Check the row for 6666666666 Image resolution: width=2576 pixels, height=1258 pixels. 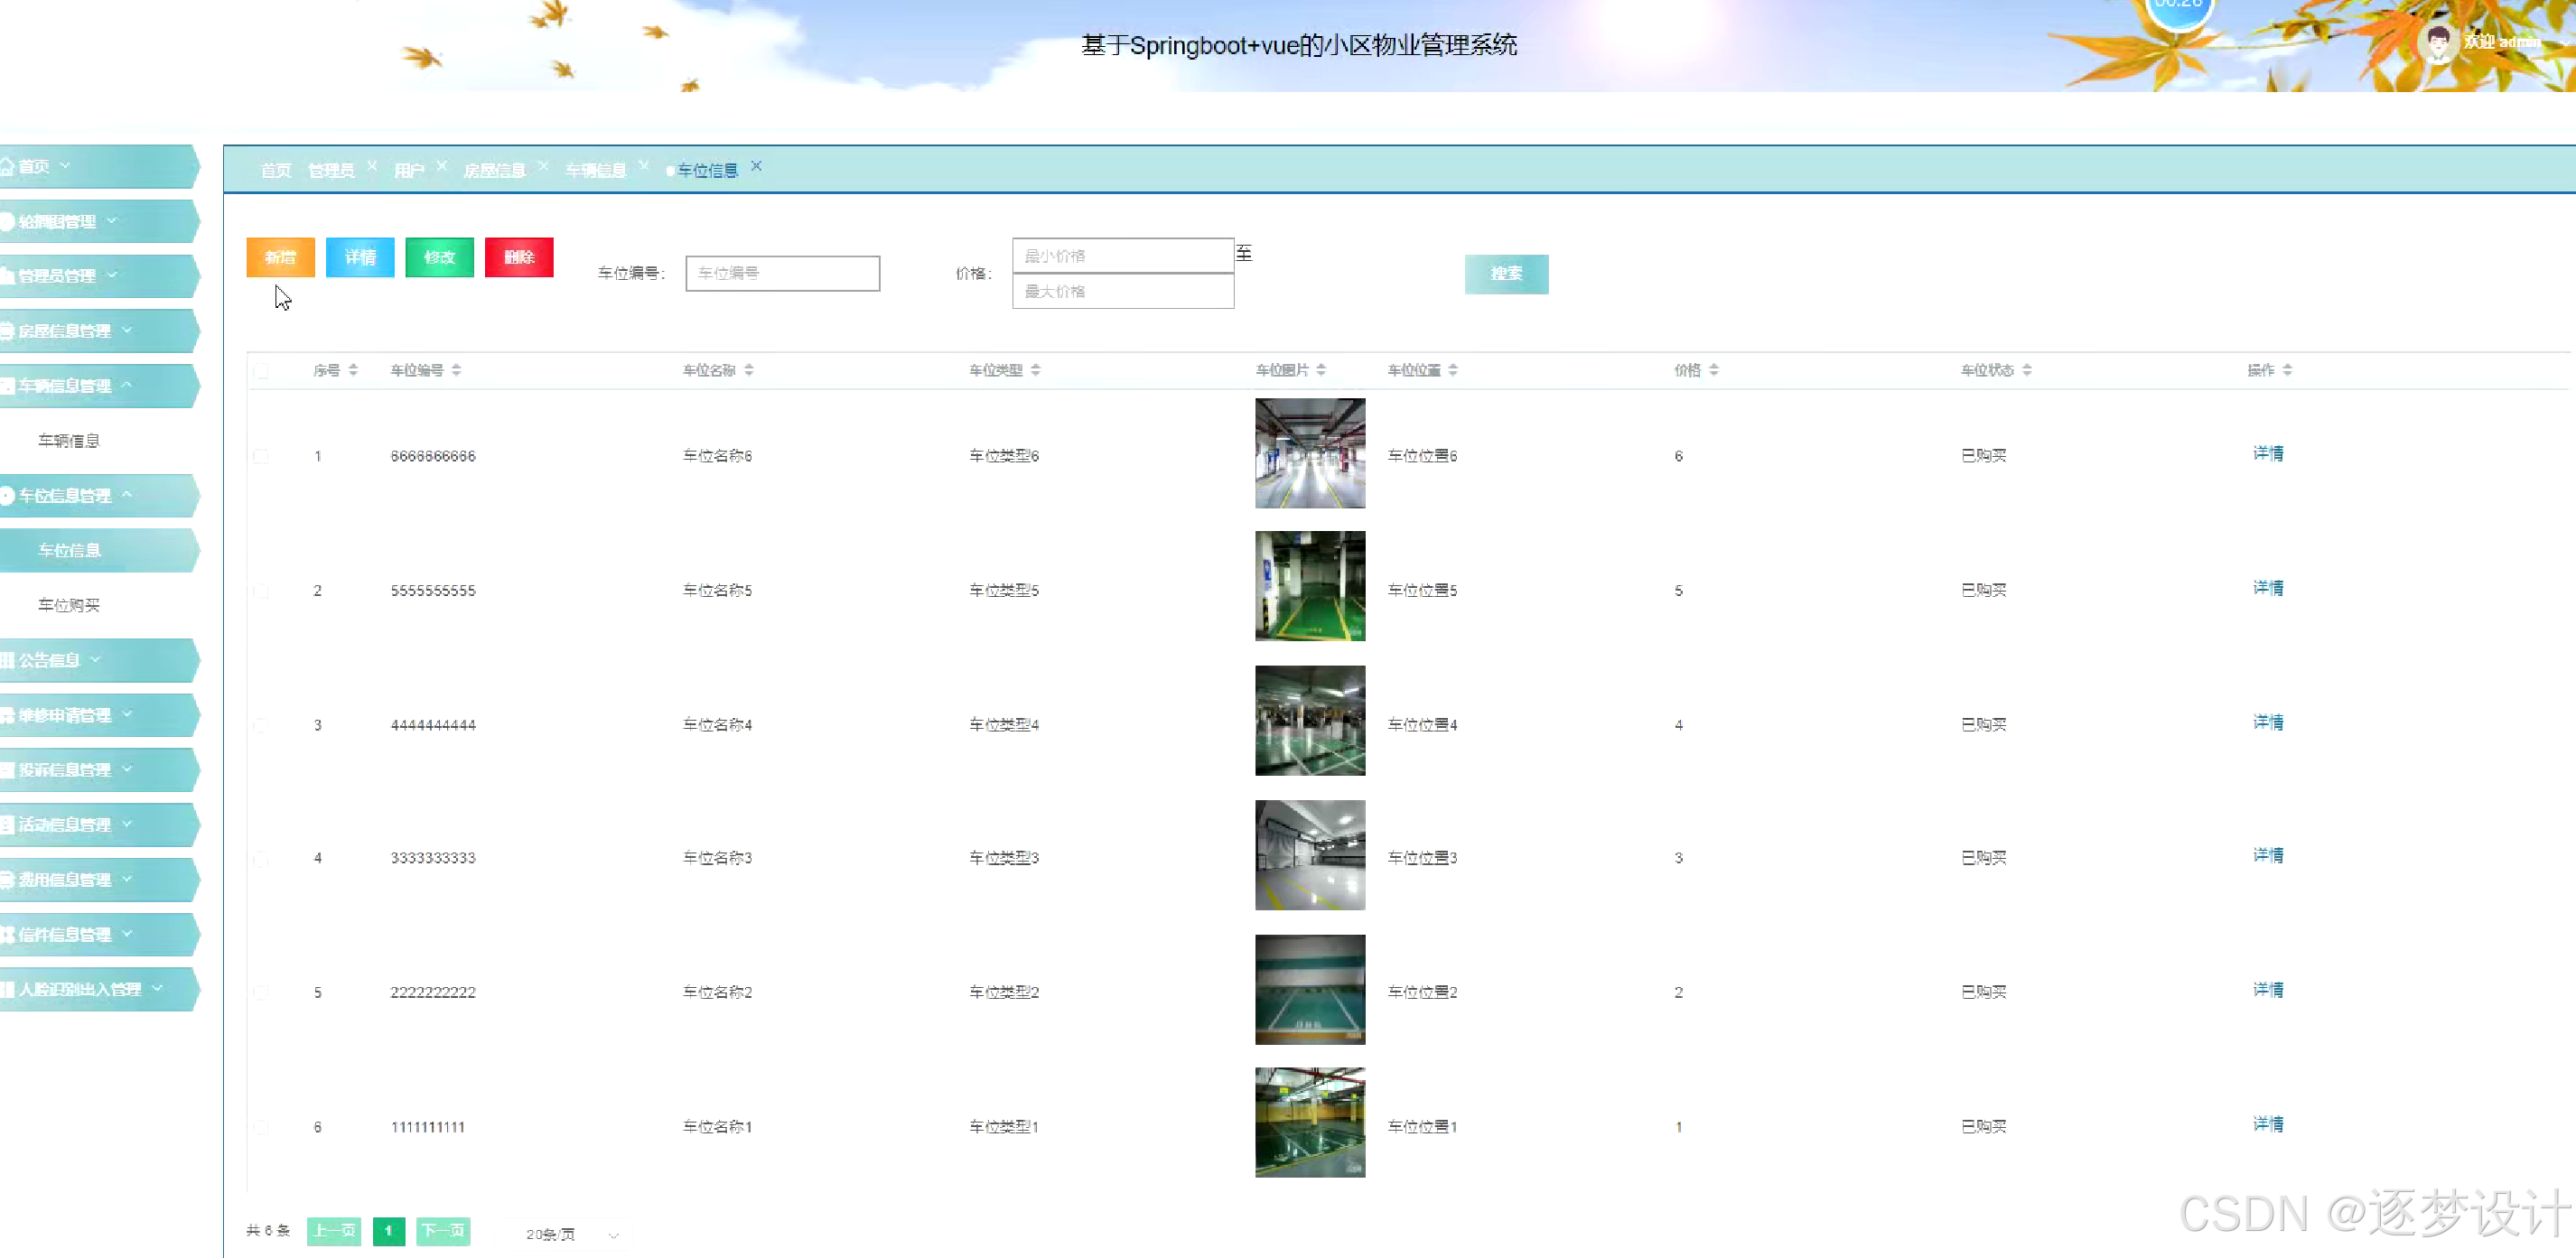tap(261, 456)
